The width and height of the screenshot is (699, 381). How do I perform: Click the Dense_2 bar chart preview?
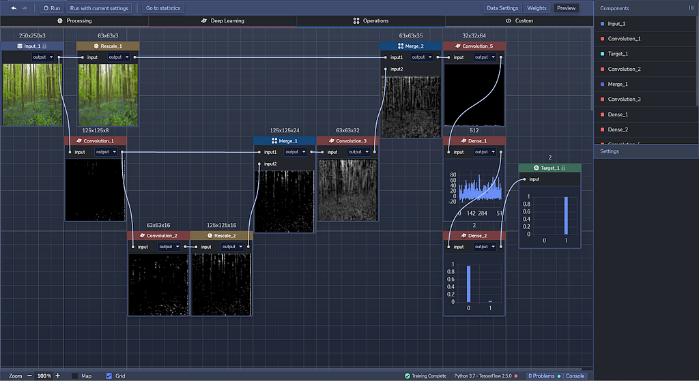[x=474, y=285]
